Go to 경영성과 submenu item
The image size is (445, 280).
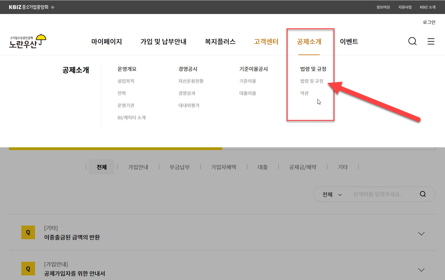(187, 93)
